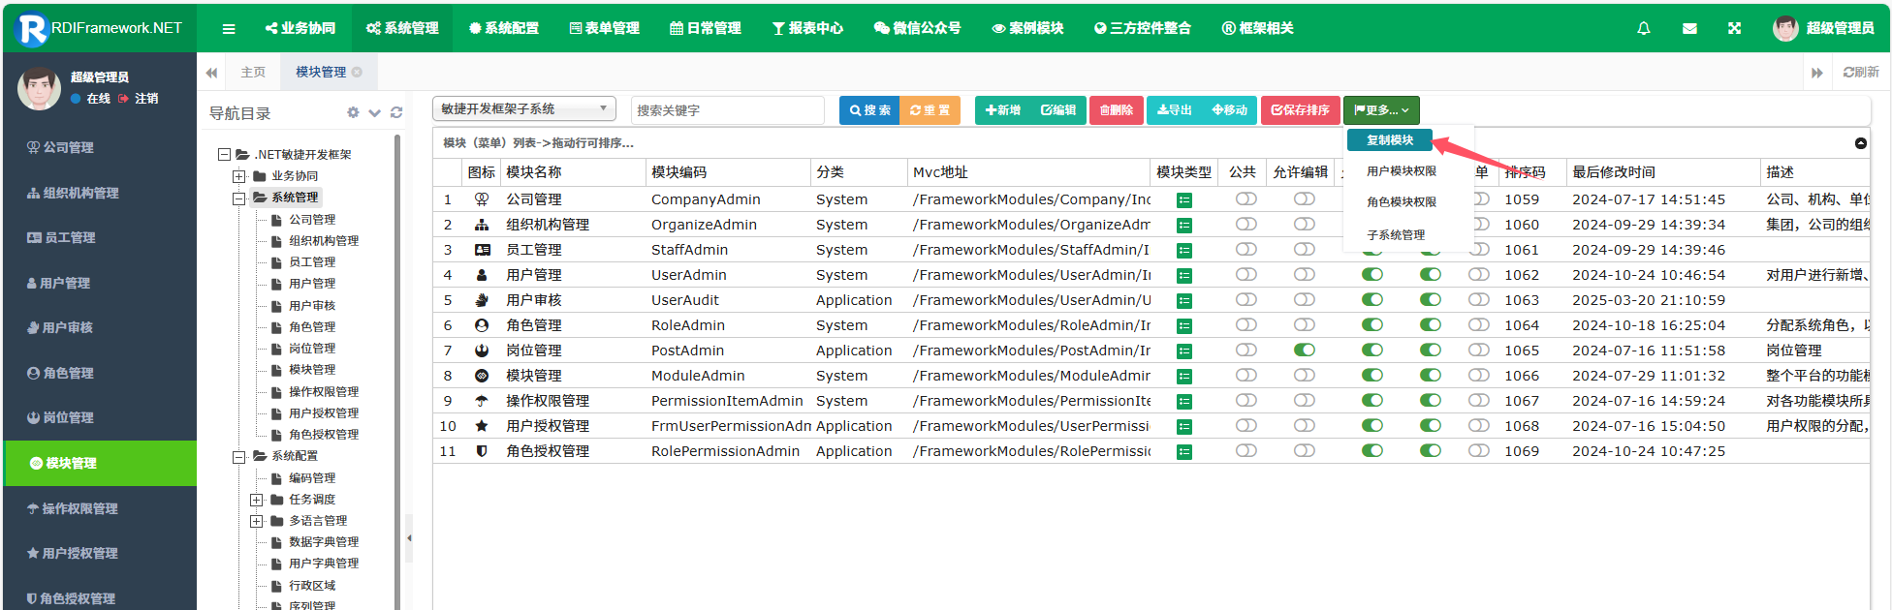This screenshot has width=1892, height=610.
Task: Click the super admin avatar in top bar
Action: (1785, 28)
